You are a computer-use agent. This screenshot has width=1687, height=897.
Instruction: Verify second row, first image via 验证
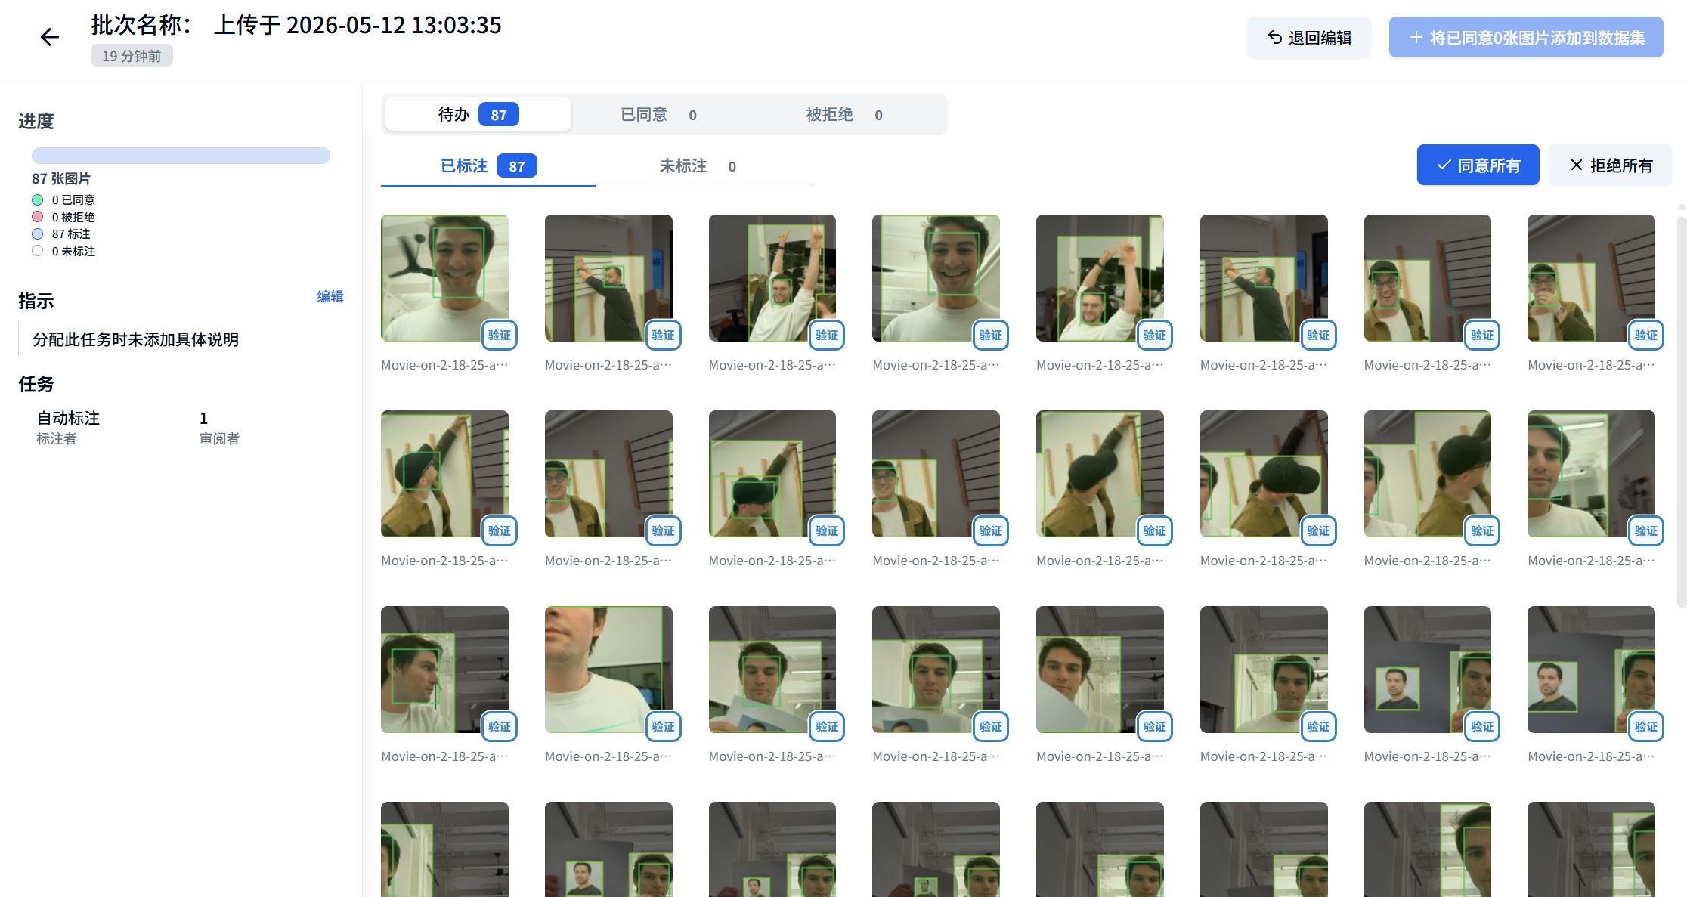[x=499, y=530]
